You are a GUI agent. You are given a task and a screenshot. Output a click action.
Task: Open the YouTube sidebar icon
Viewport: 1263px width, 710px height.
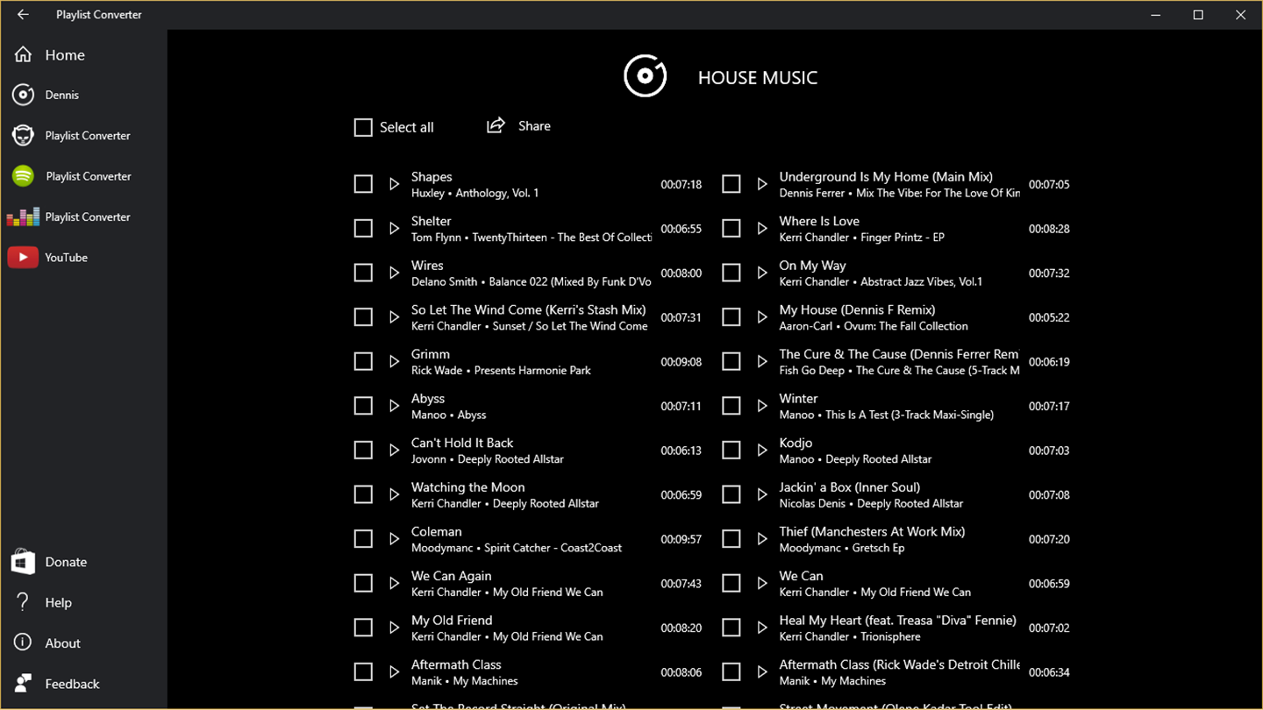tap(23, 258)
